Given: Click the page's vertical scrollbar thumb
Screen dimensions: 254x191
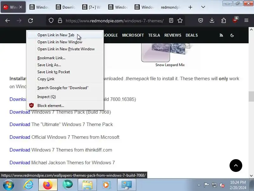Looking at the screenshot, I should coord(251,96).
